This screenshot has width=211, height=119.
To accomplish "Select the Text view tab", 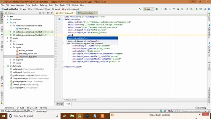I will [68, 104].
